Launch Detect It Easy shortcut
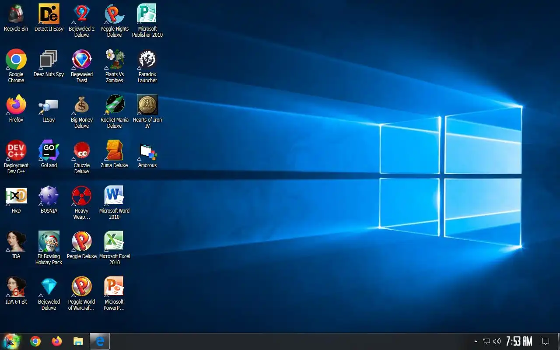560x350 pixels. (49, 18)
